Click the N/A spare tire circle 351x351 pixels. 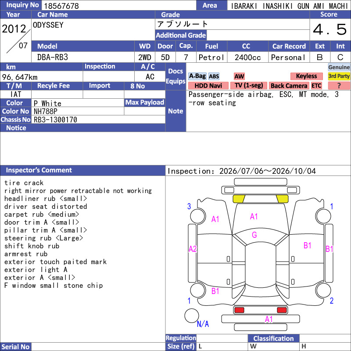click(192, 315)
